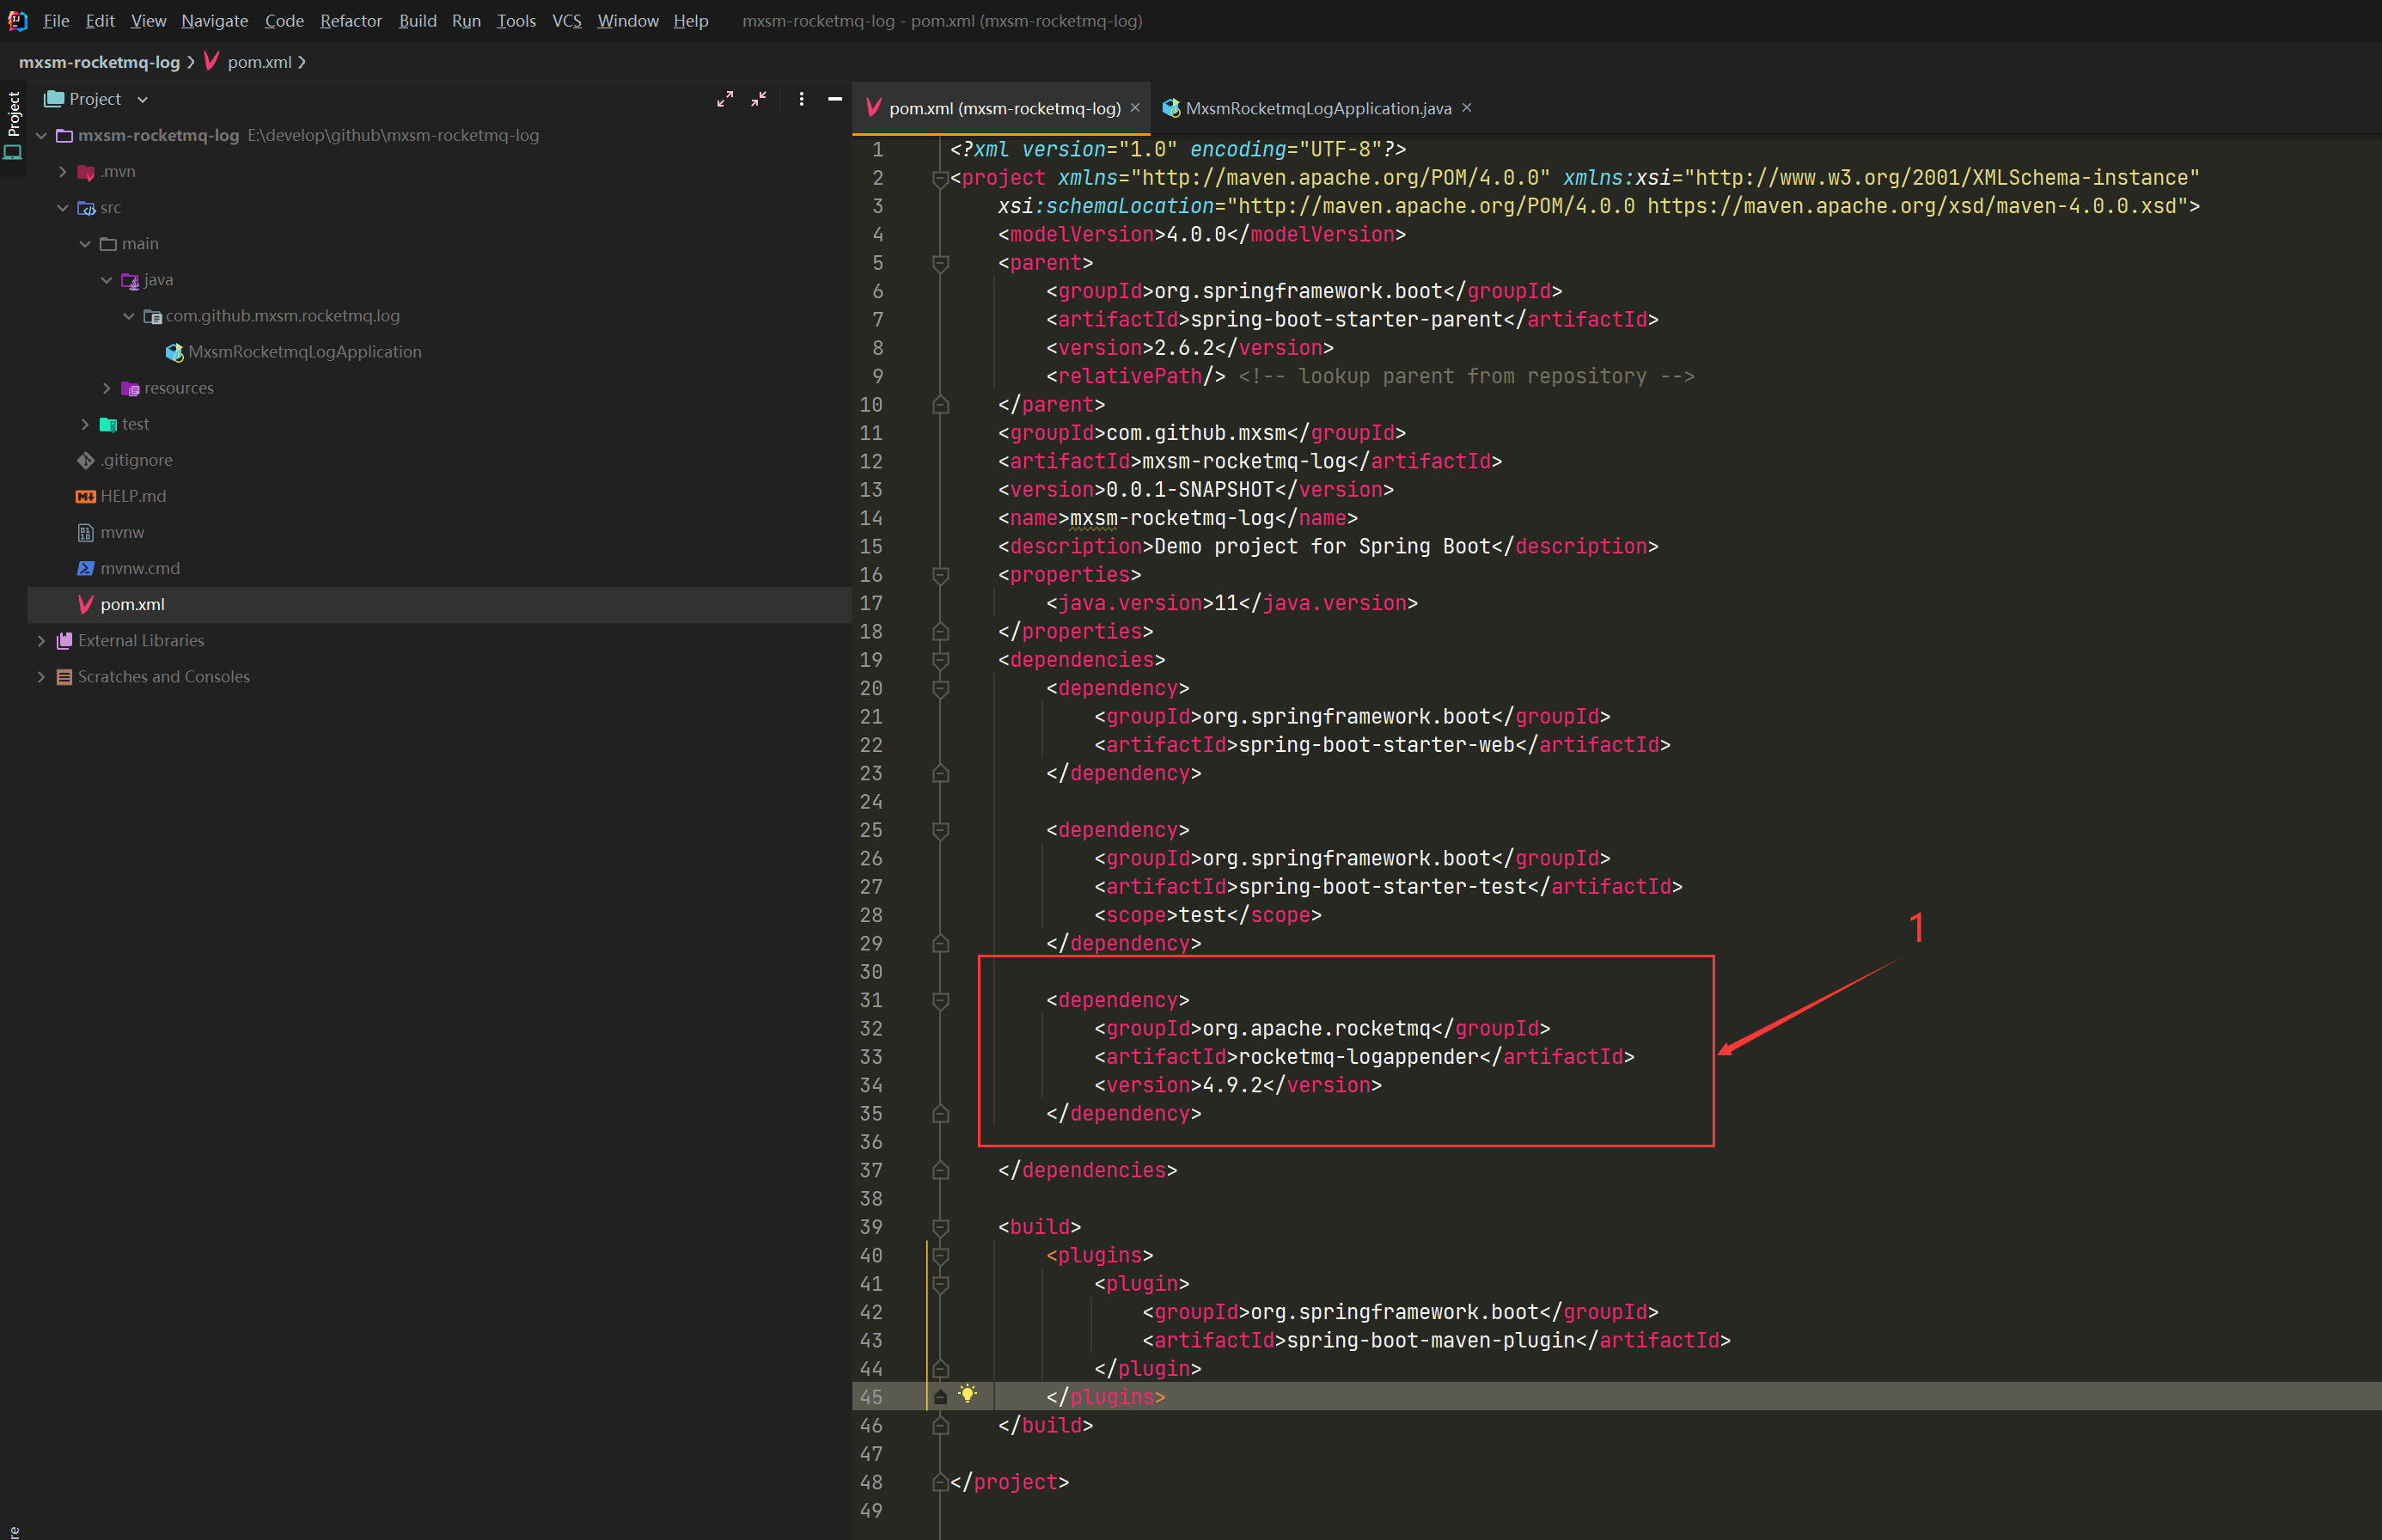This screenshot has width=2382, height=1540.
Task: Fold the dependencies block at line 19
Action: pos(940,660)
